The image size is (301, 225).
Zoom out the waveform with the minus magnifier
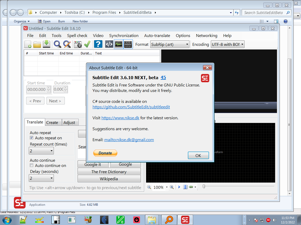pos(149,187)
